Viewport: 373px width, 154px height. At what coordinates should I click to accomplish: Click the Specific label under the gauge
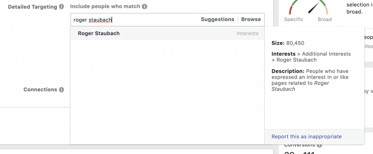click(294, 20)
